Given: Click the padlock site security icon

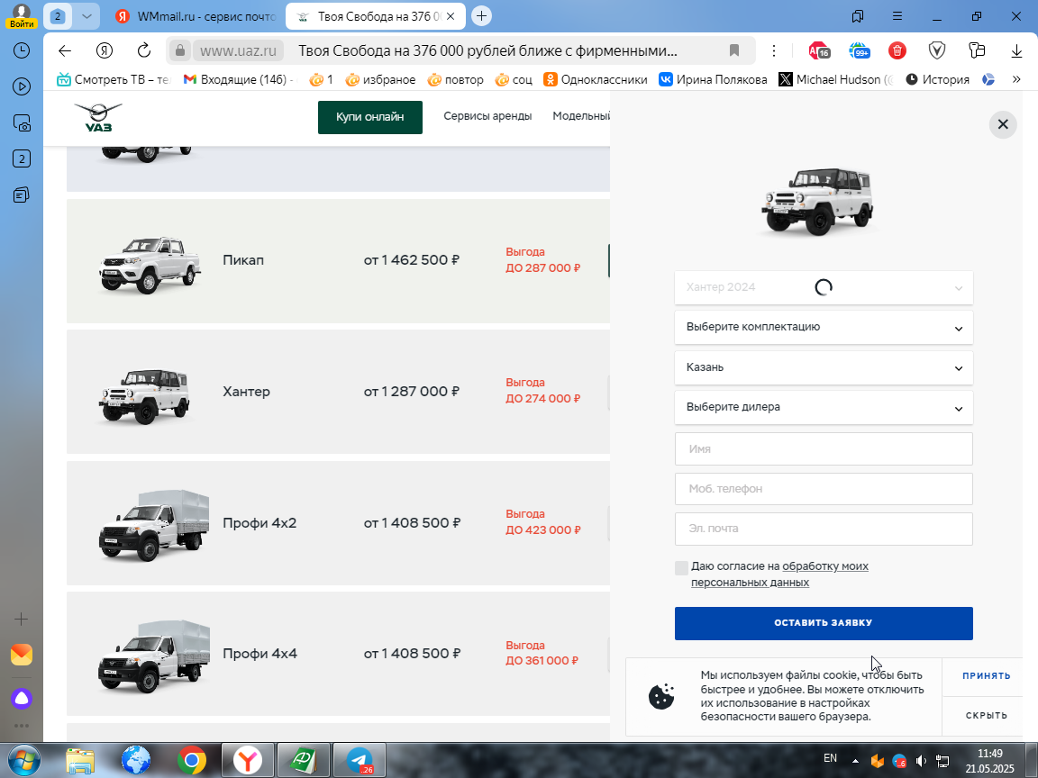Looking at the screenshot, I should pos(179,51).
